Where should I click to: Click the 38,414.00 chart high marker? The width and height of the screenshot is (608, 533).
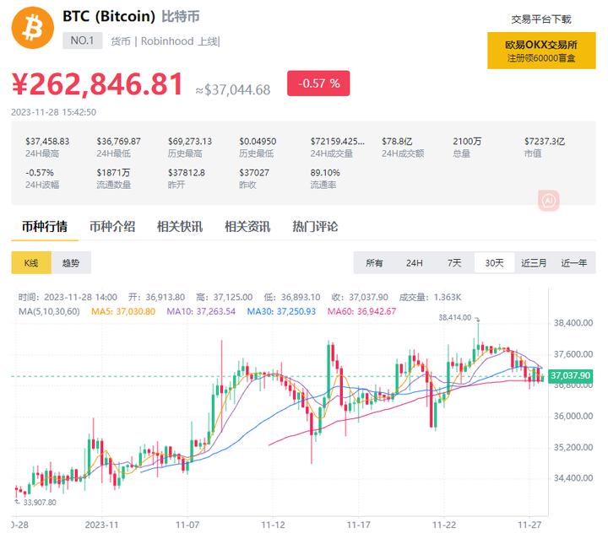(455, 318)
